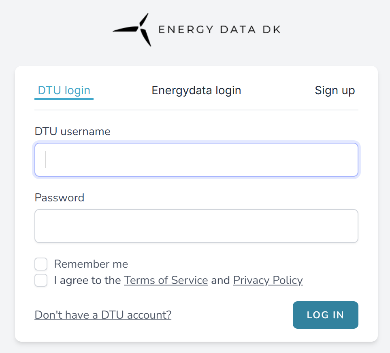Viewport: 390px width, 353px height.
Task: Click the word "and" between the policy links
Action: 220,280
